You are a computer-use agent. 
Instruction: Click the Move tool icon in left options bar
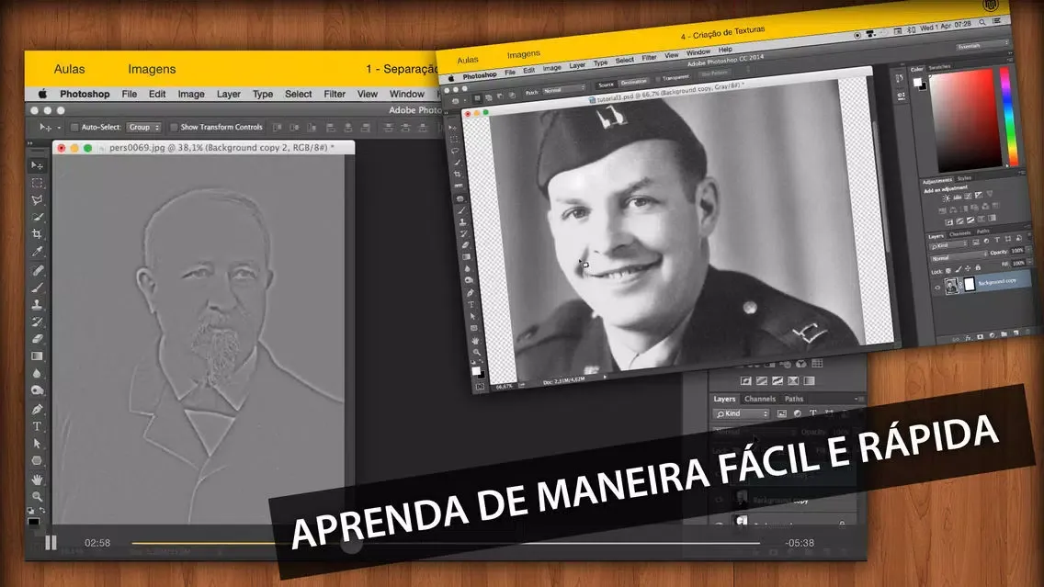[45, 127]
